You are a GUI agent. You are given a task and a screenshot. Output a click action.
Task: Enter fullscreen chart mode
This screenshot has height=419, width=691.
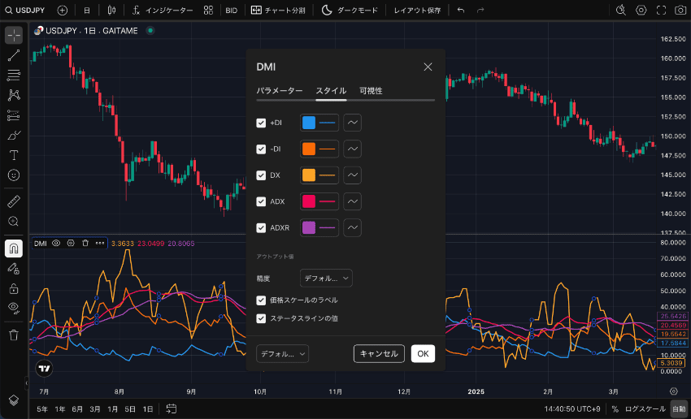tap(661, 10)
